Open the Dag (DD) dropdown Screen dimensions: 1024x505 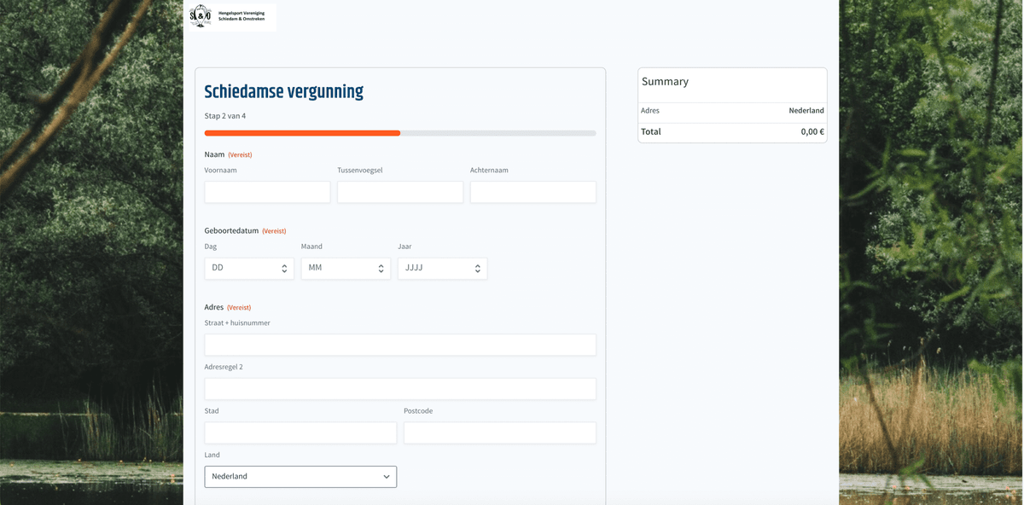[249, 268]
